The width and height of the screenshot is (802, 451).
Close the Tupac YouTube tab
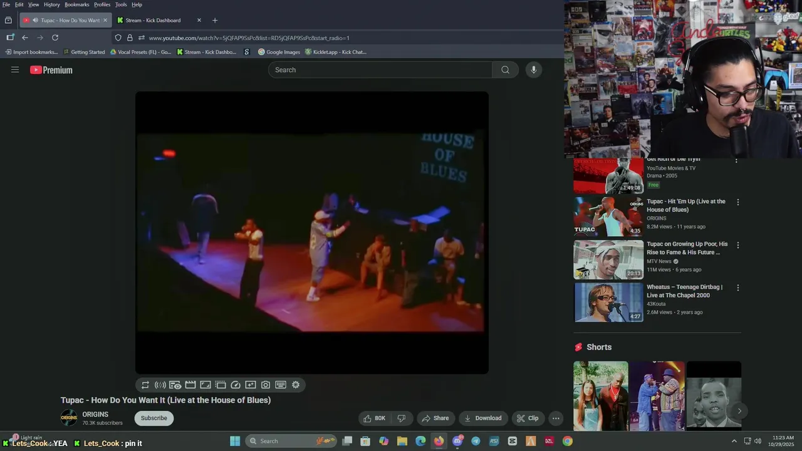click(105, 21)
